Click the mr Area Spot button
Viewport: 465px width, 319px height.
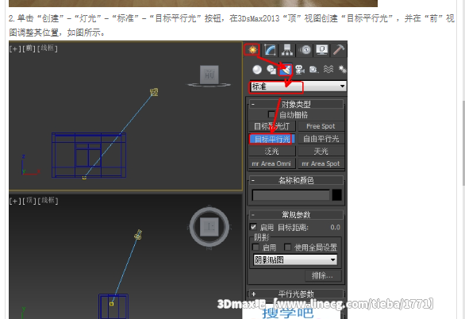click(x=321, y=163)
